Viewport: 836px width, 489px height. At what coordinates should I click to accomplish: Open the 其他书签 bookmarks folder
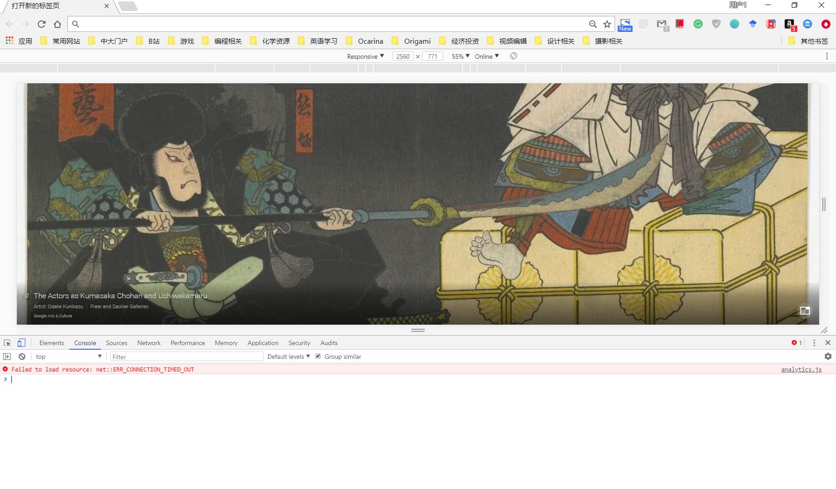click(x=808, y=41)
